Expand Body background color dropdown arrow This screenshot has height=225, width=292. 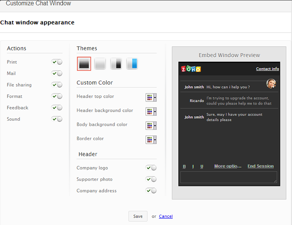(155, 126)
